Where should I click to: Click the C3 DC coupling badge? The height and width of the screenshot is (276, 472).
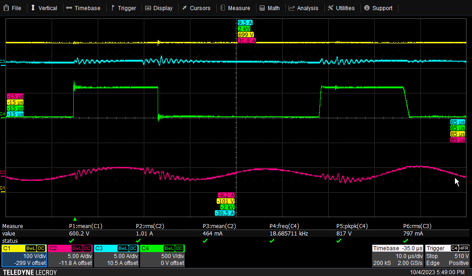[x=133, y=248]
